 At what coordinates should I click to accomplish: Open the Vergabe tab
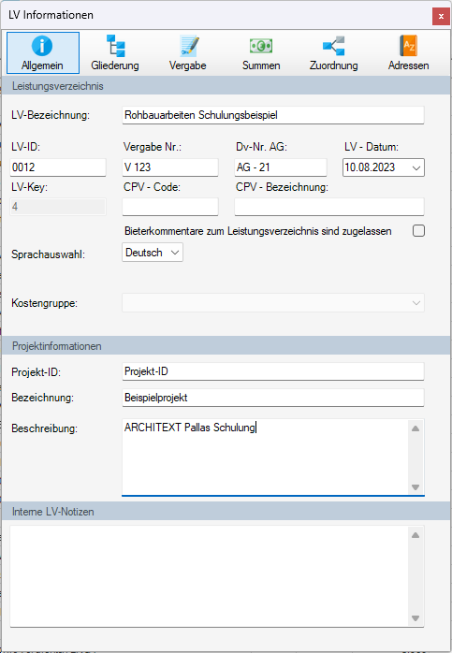coord(188,53)
